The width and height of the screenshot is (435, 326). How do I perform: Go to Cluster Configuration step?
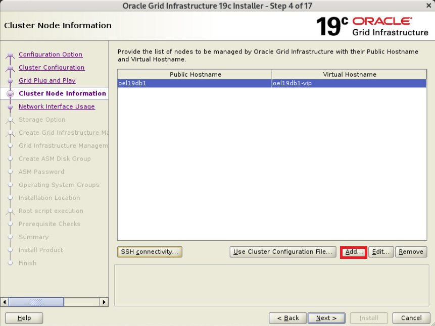pos(52,67)
